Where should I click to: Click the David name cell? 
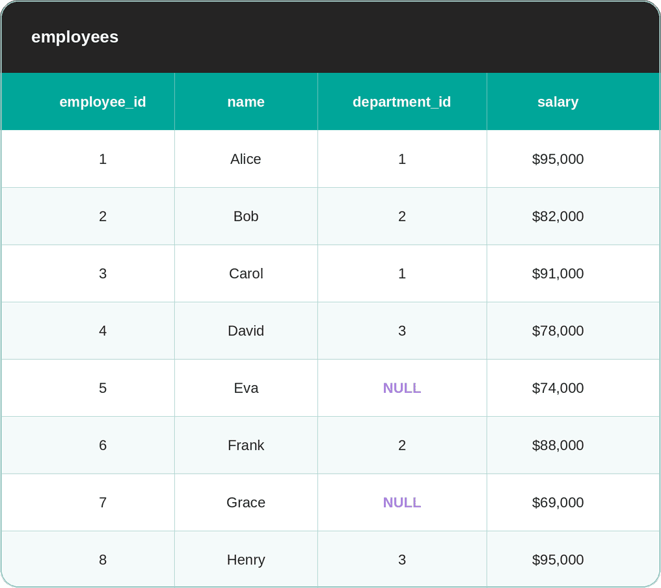pos(246,331)
